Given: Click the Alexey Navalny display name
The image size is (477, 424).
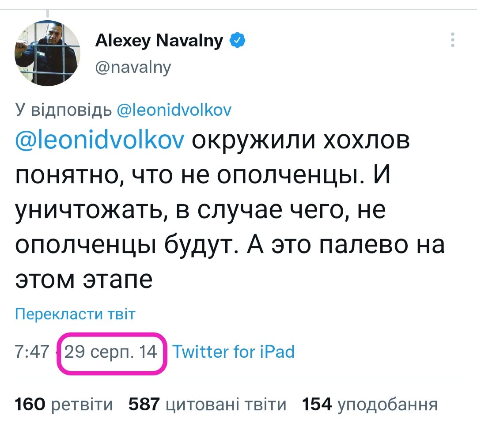Looking at the screenshot, I should 159,42.
